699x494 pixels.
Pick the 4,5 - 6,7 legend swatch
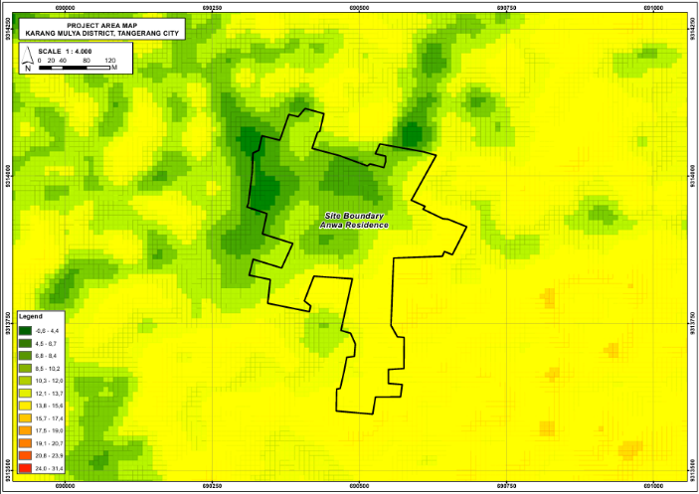pos(25,344)
